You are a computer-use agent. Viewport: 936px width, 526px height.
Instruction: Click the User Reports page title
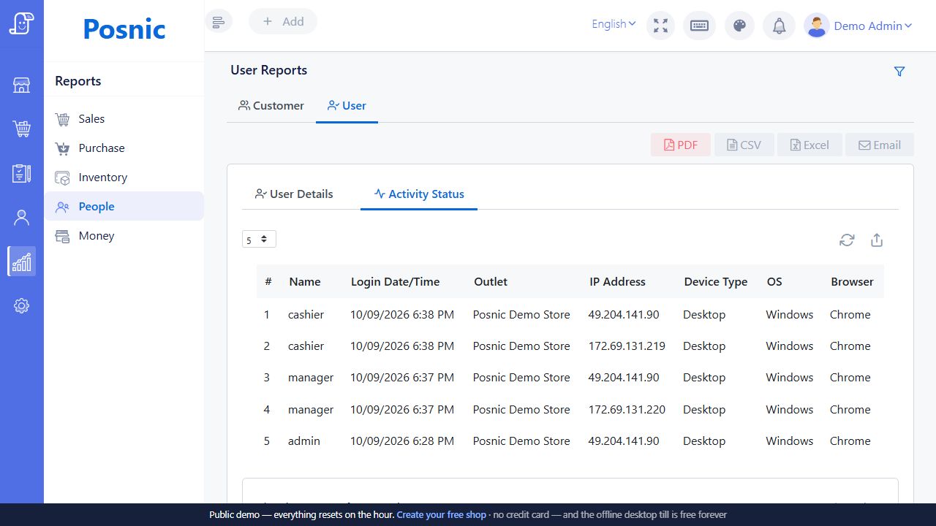coord(269,70)
